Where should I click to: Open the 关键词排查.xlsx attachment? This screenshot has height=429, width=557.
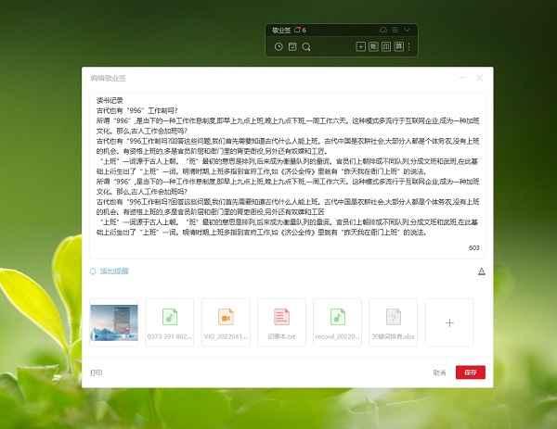tap(393, 322)
